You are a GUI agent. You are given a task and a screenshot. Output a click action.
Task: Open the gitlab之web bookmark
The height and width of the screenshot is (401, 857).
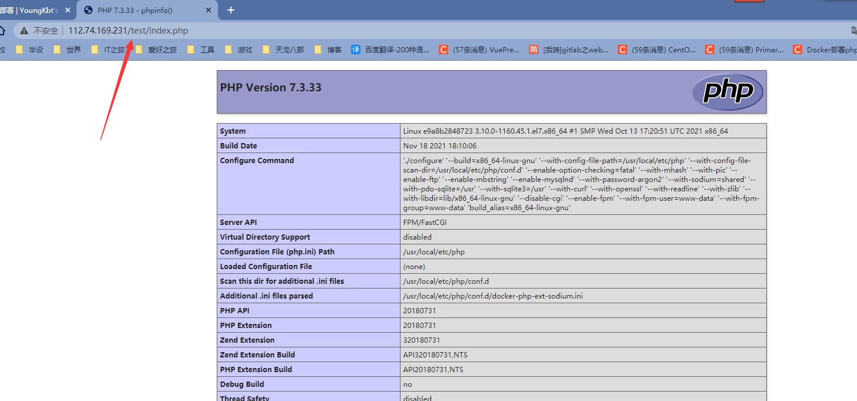pyautogui.click(x=568, y=50)
